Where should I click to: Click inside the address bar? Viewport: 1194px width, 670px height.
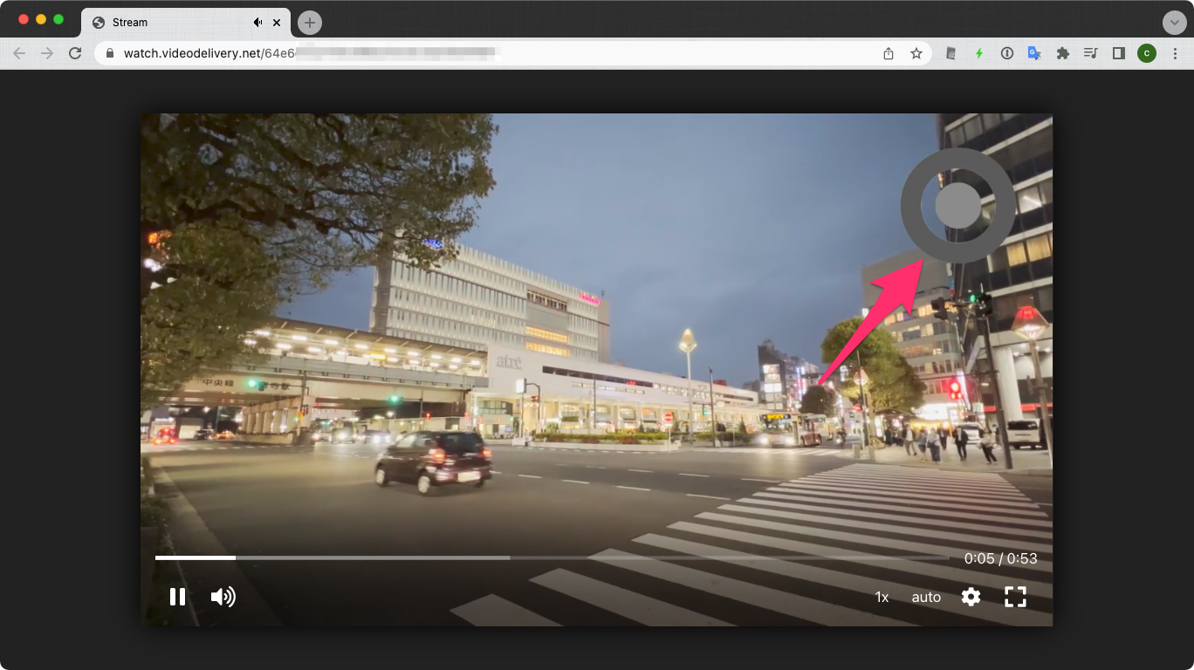pos(349,53)
